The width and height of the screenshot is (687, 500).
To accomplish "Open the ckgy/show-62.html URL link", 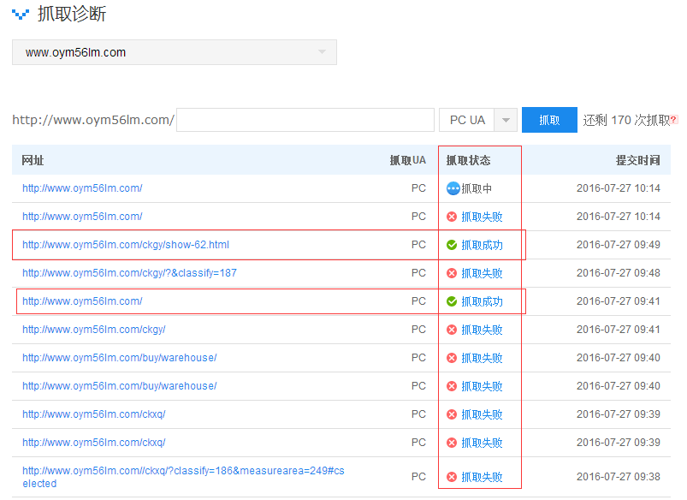I will coord(126,245).
